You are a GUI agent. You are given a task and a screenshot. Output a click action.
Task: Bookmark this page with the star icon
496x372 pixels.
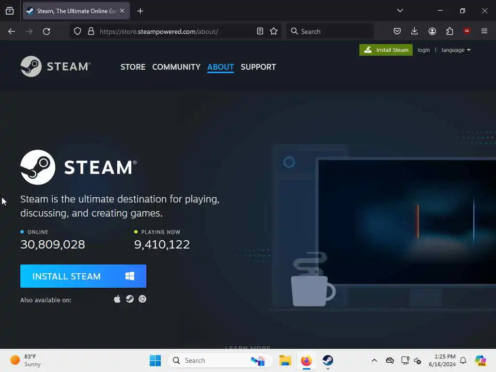274,31
